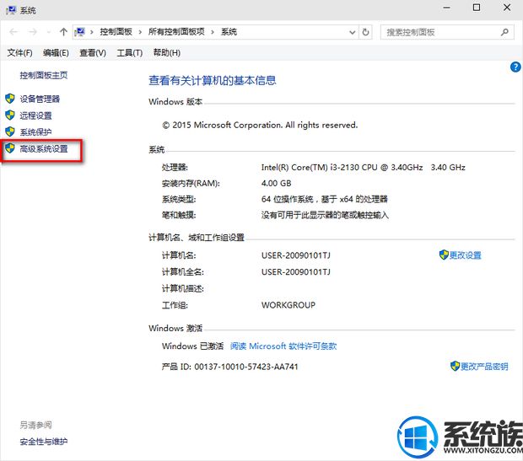Click the Refresh button in address bar

coord(365,32)
